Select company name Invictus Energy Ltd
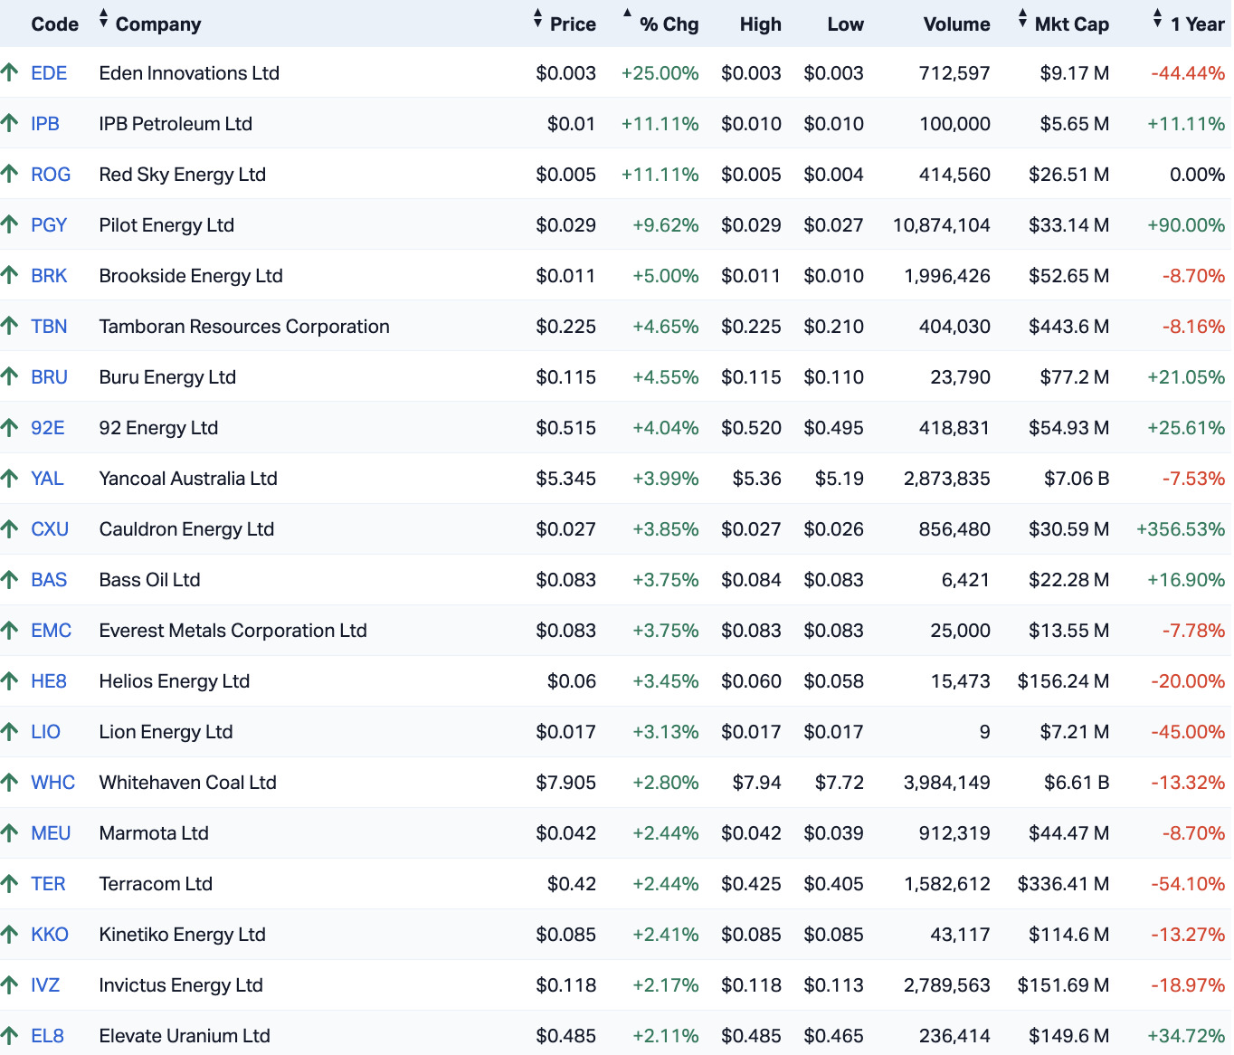The height and width of the screenshot is (1055, 1234). click(181, 985)
